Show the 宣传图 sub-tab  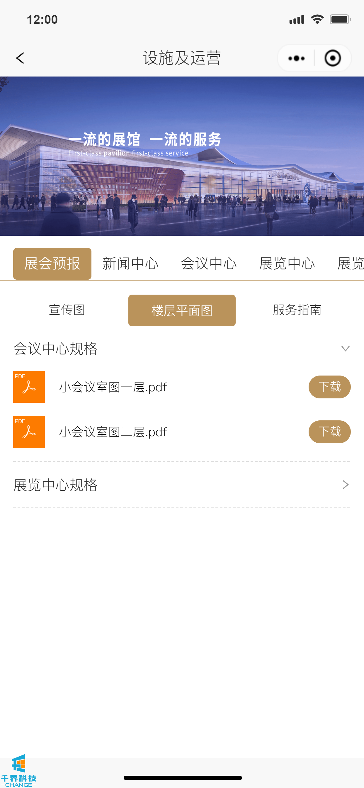click(67, 310)
